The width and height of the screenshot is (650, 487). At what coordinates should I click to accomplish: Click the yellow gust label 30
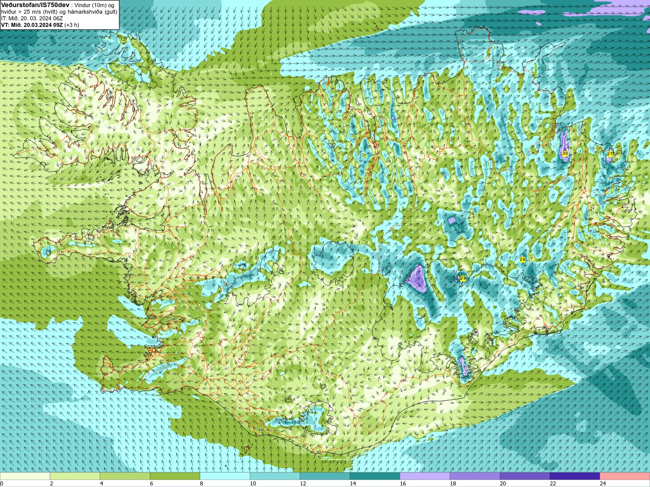(x=565, y=153)
